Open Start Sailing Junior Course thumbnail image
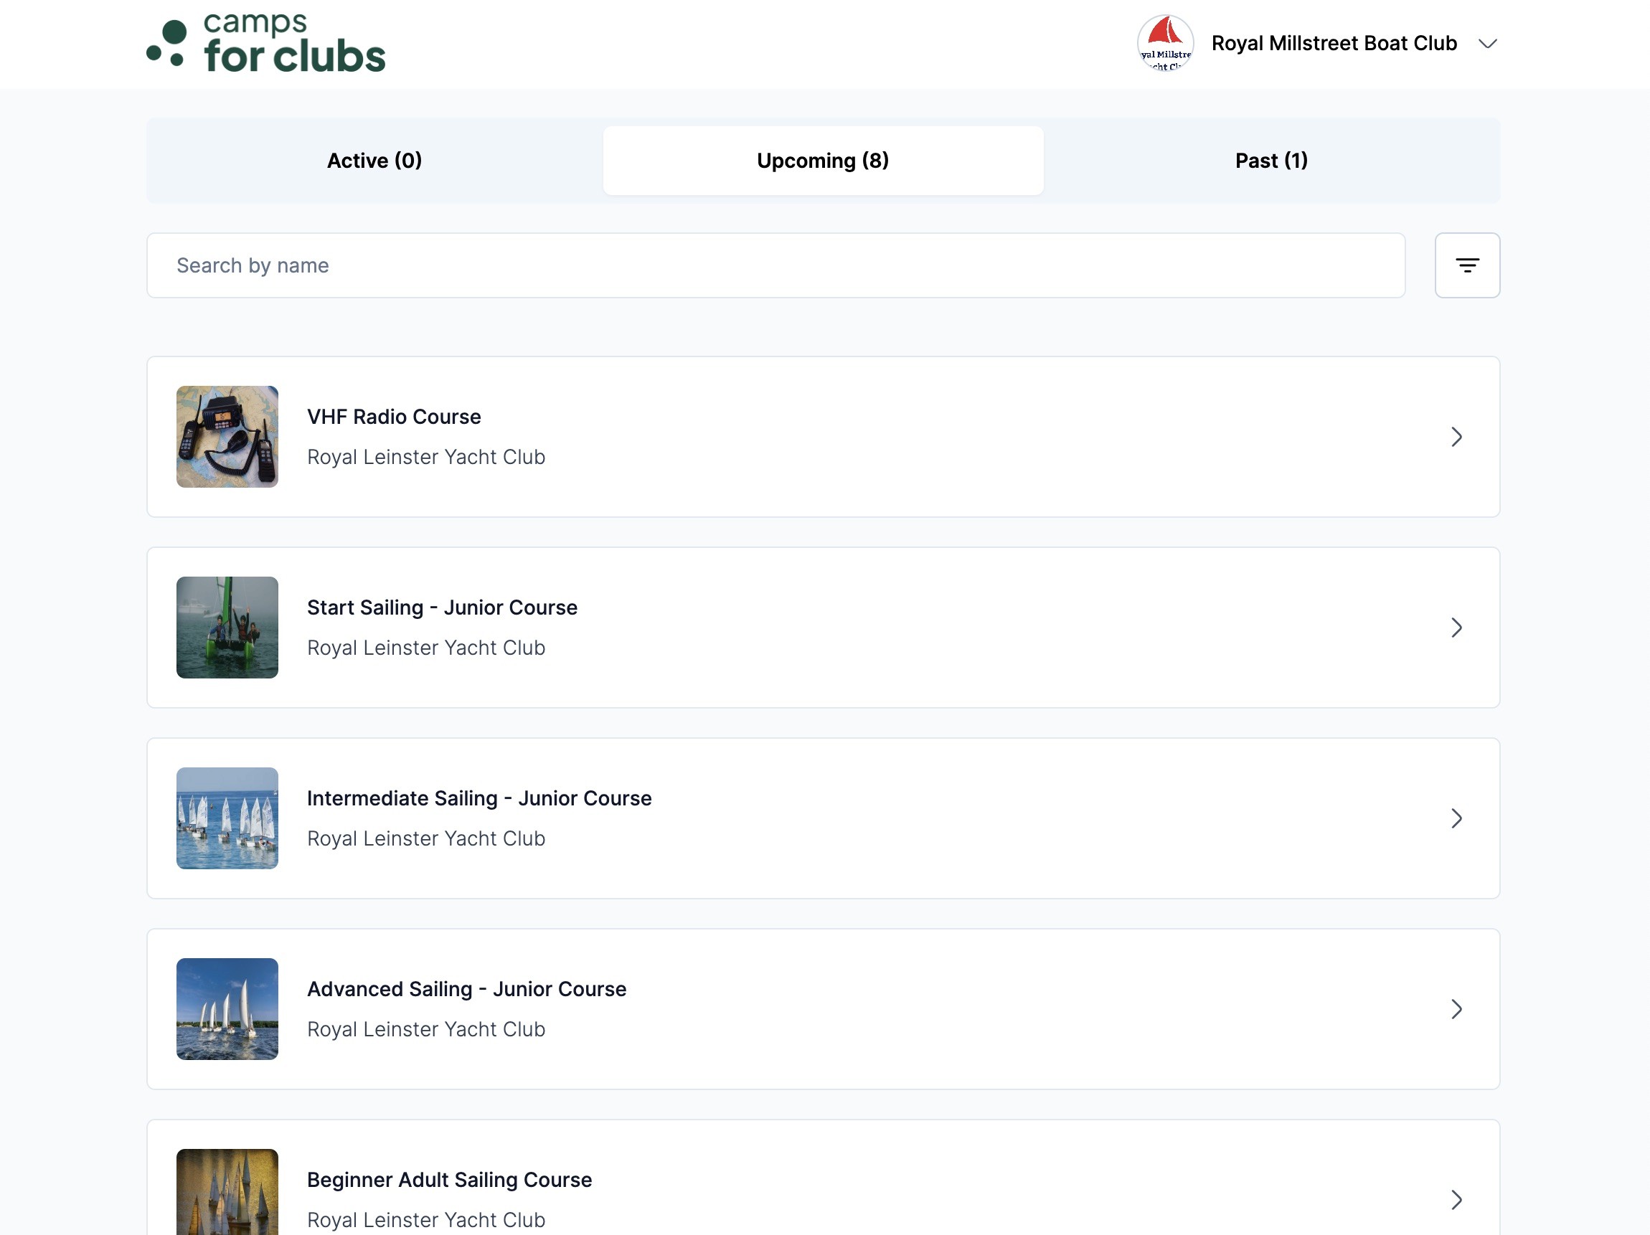Image resolution: width=1650 pixels, height=1235 pixels. tap(227, 628)
